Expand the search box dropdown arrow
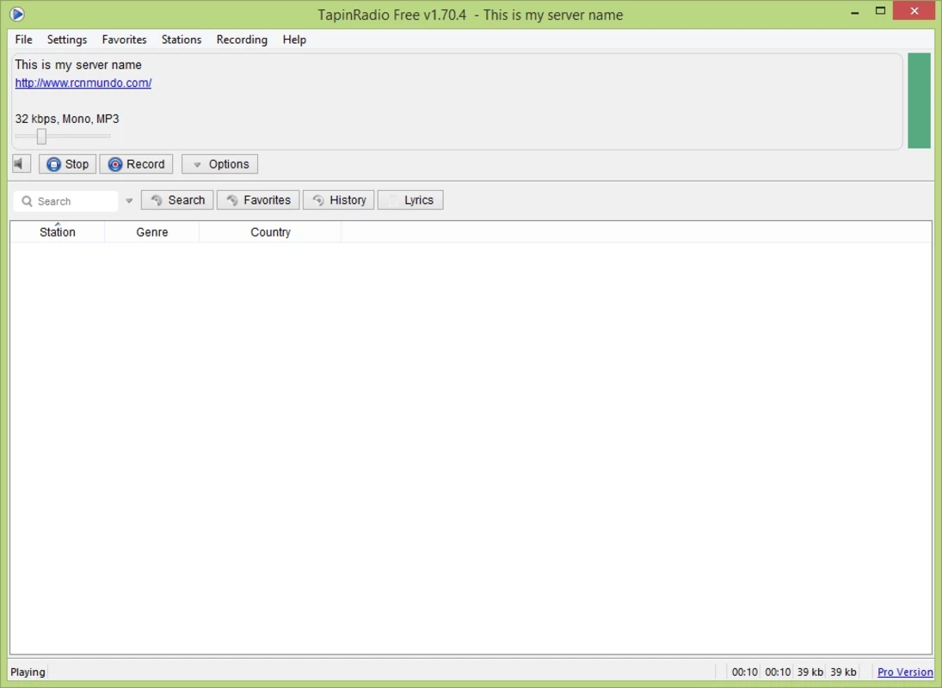Viewport: 942px width, 688px height. [x=129, y=201]
